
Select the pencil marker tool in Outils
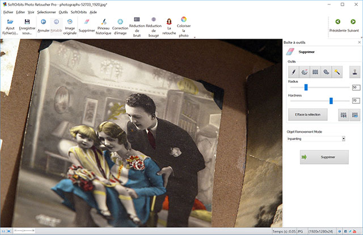pyautogui.click(x=293, y=72)
